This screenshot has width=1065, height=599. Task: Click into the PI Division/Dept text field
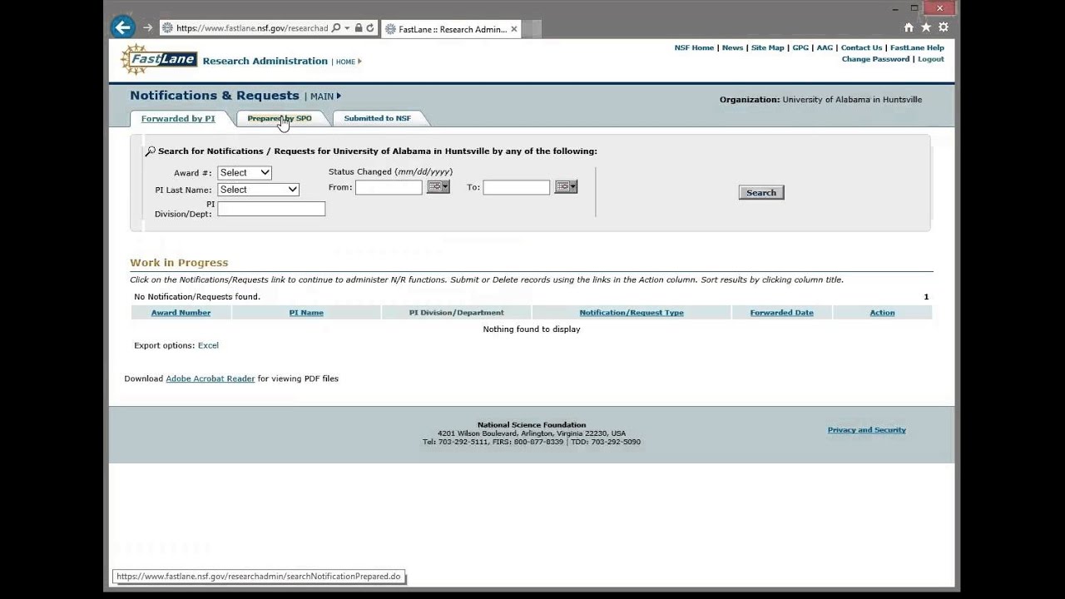[x=271, y=209]
